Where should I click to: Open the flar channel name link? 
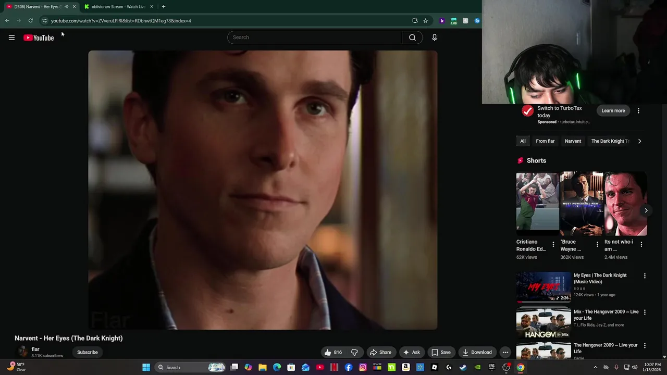35,349
